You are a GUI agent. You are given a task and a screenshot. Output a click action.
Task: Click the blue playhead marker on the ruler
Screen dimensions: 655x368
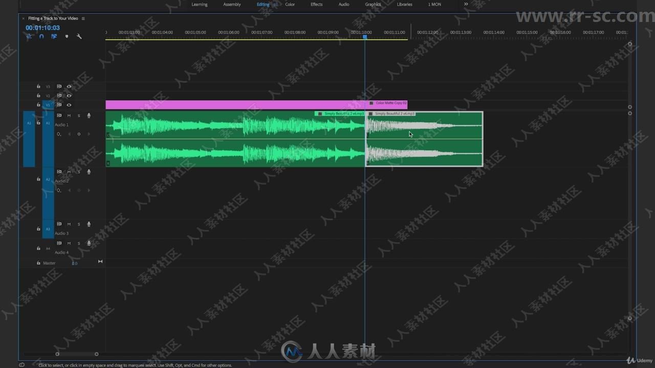[x=365, y=37]
